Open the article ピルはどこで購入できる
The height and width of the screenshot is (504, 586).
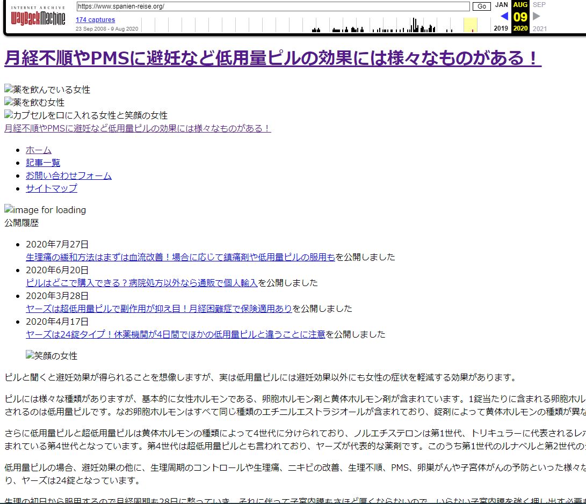(x=142, y=283)
